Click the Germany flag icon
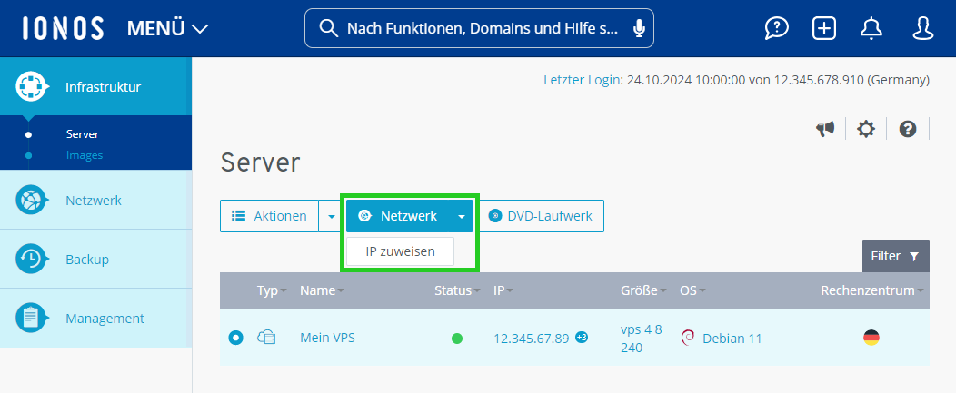This screenshot has width=956, height=393. pyautogui.click(x=871, y=338)
